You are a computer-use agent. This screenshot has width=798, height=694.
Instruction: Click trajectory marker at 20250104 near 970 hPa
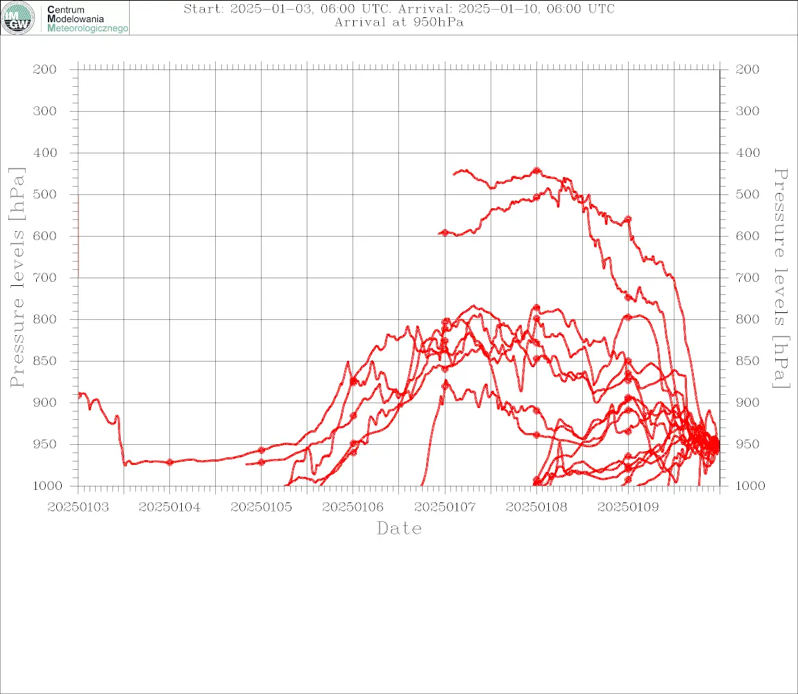(169, 462)
